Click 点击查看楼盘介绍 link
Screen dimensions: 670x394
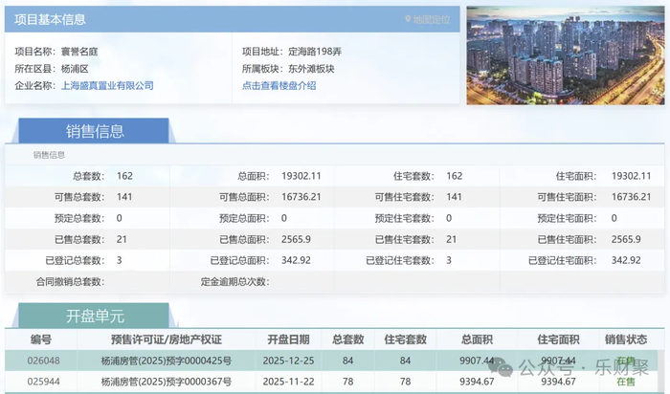279,85
